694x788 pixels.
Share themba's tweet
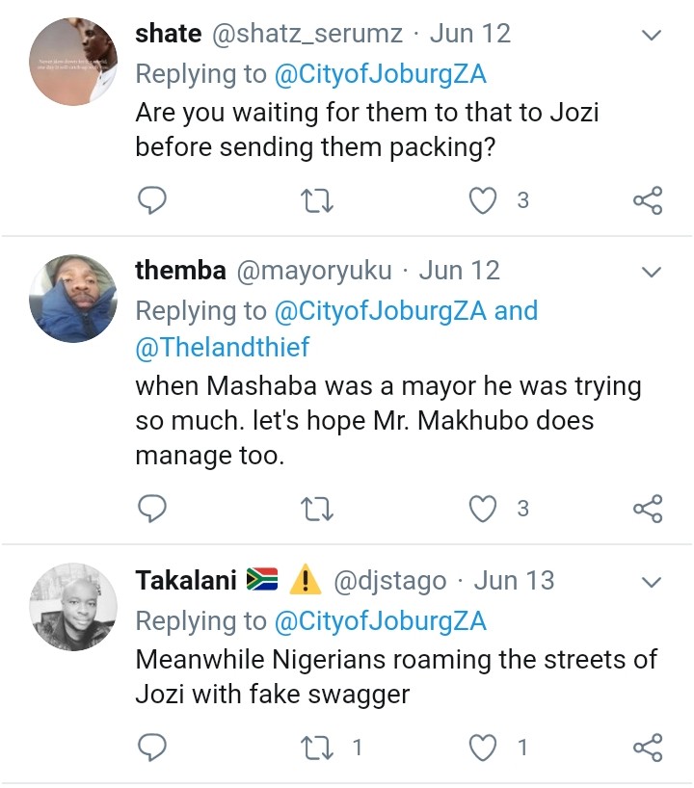point(648,509)
